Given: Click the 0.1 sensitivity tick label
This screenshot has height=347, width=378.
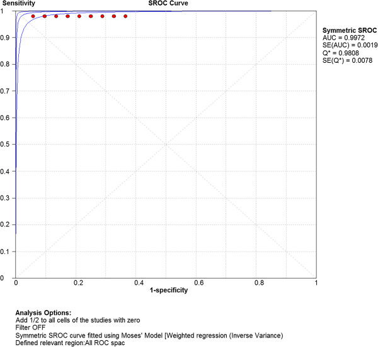Looking at the screenshot, I should [x=4, y=251].
